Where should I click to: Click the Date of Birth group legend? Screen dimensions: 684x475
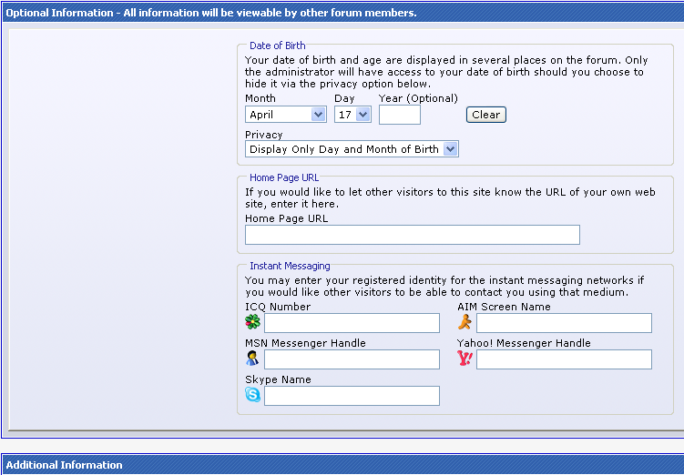(278, 45)
